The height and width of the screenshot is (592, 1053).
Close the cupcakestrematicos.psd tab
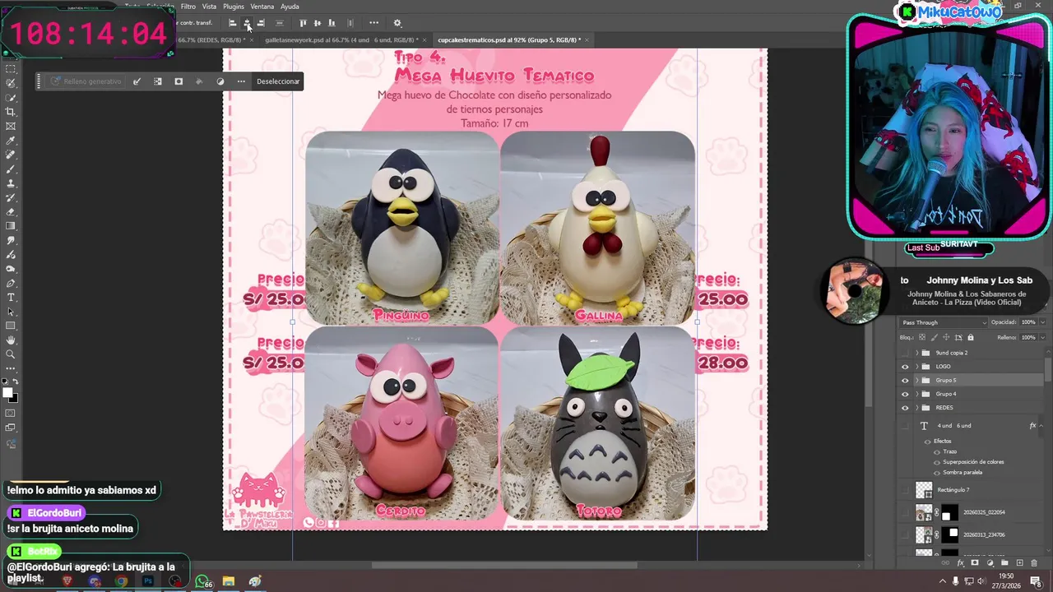(x=587, y=39)
